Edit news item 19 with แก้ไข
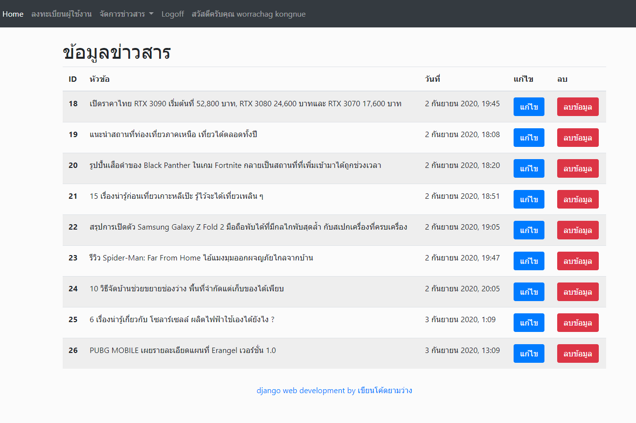Viewport: 636px width, 423px height. click(x=529, y=138)
